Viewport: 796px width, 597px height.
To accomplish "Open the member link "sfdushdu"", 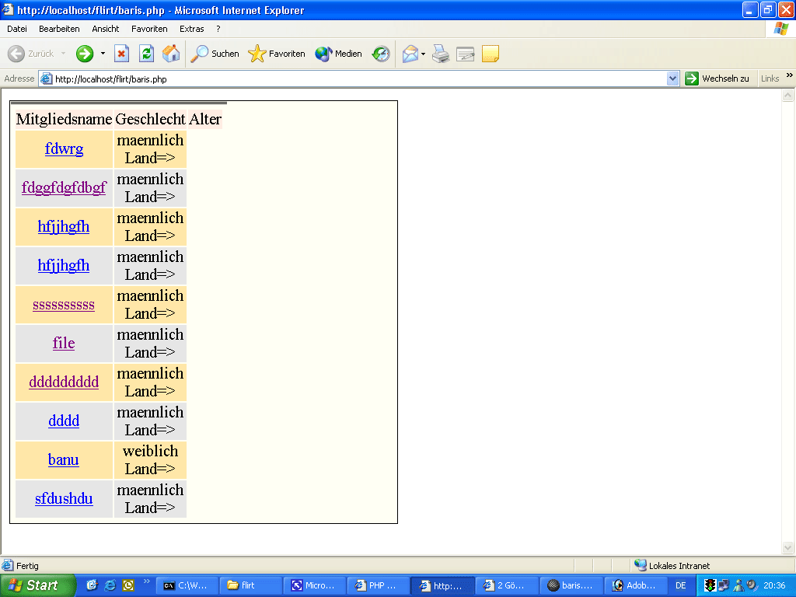I will point(64,498).
